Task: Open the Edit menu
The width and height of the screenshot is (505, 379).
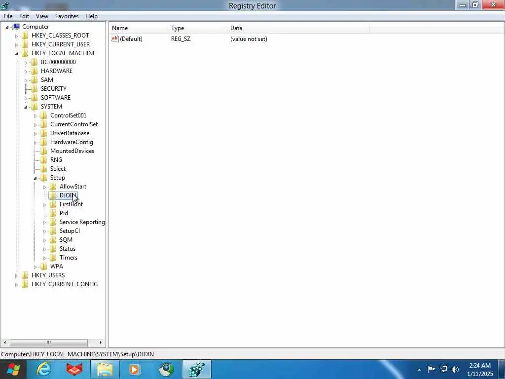Action: (x=24, y=16)
